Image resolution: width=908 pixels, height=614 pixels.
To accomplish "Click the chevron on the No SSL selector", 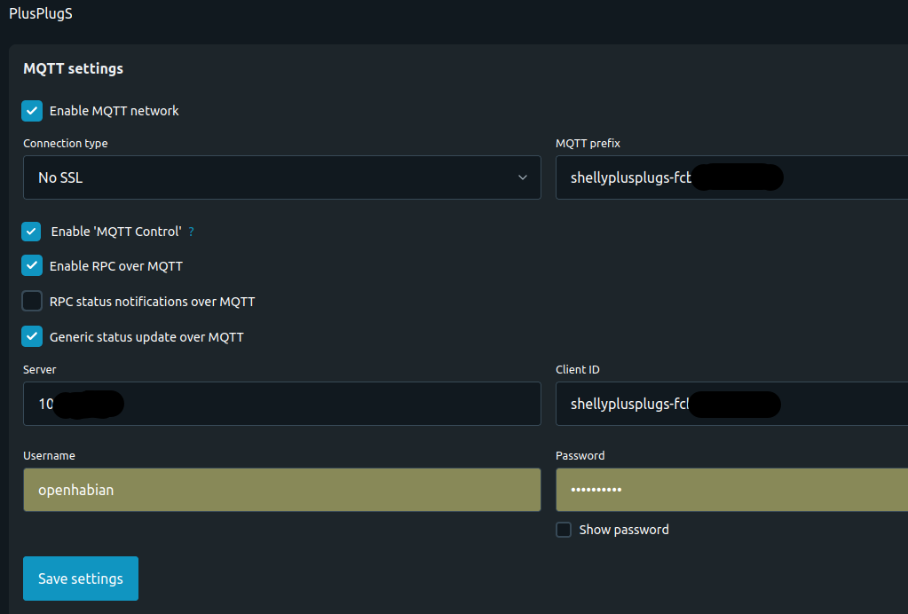I will coord(523,177).
